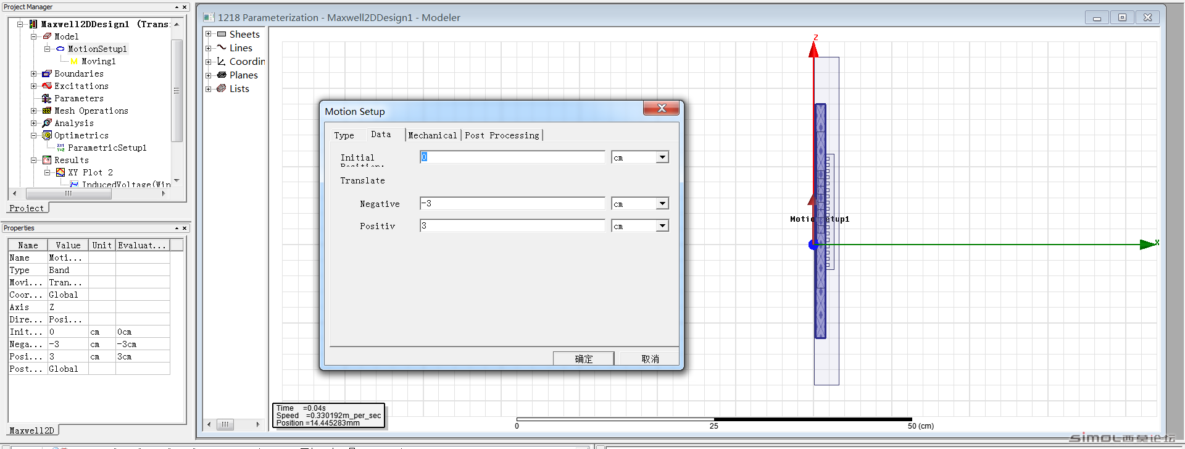1185x449 pixels.
Task: Click the Moving1 yellow M icon
Action: click(x=74, y=61)
